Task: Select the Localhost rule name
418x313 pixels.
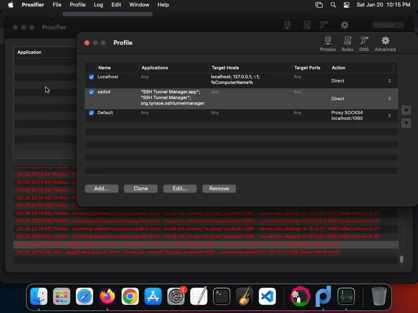Action: click(108, 77)
